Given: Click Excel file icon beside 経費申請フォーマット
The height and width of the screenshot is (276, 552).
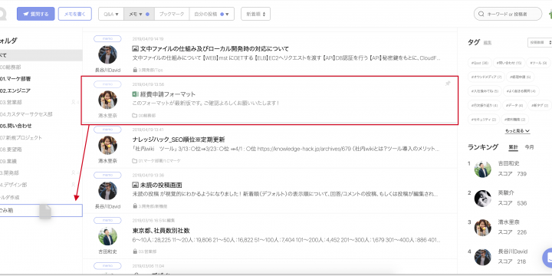Looking at the screenshot, I should coord(135,94).
